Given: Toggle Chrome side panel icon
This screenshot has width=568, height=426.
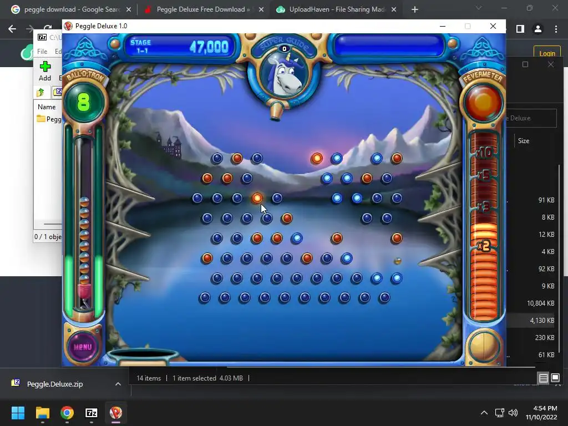Looking at the screenshot, I should tap(520, 29).
